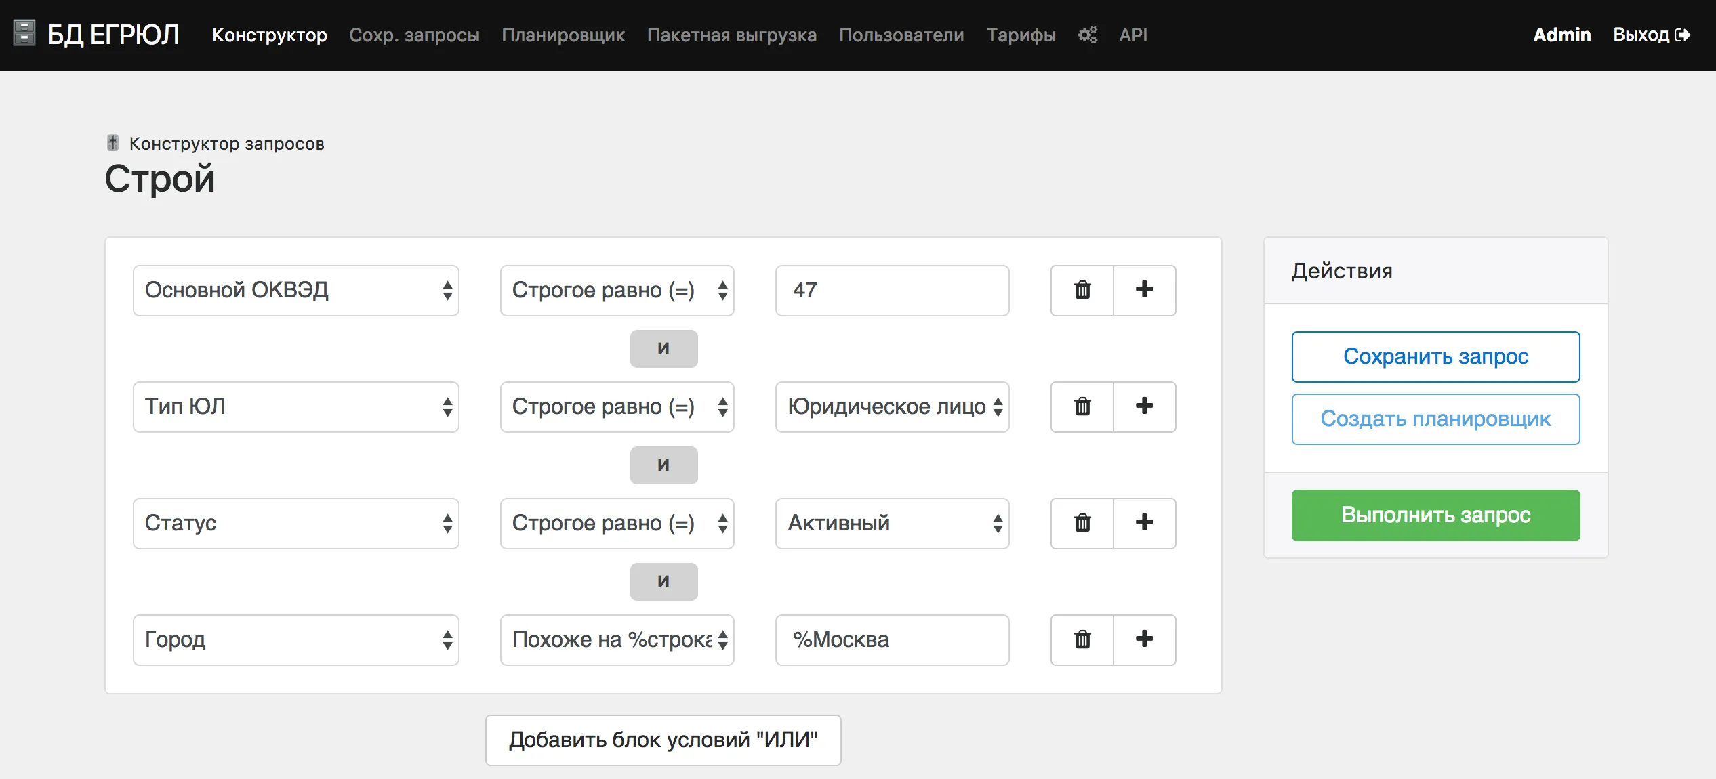Open settings via the gear icon
The width and height of the screenshot is (1716, 779).
pyautogui.click(x=1088, y=35)
